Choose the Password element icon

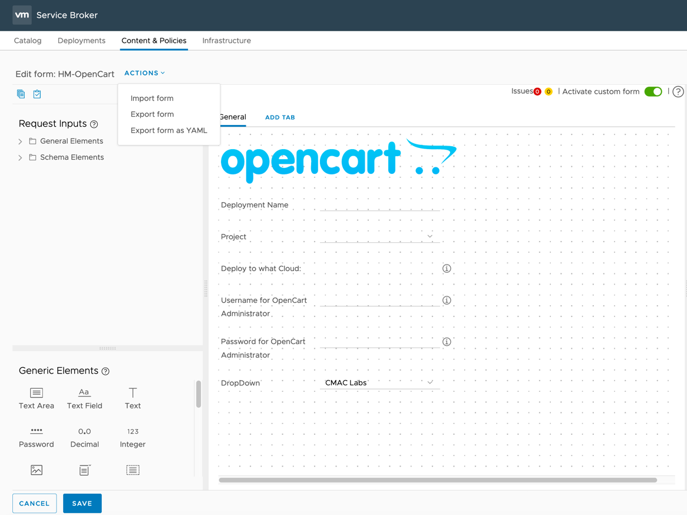pos(37,431)
